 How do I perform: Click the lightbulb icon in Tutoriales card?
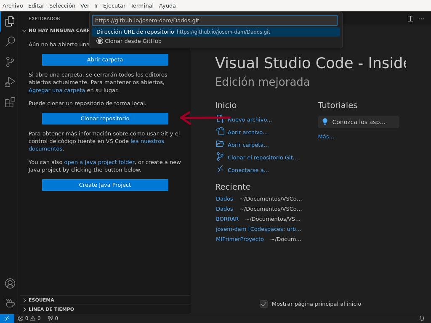click(x=325, y=122)
